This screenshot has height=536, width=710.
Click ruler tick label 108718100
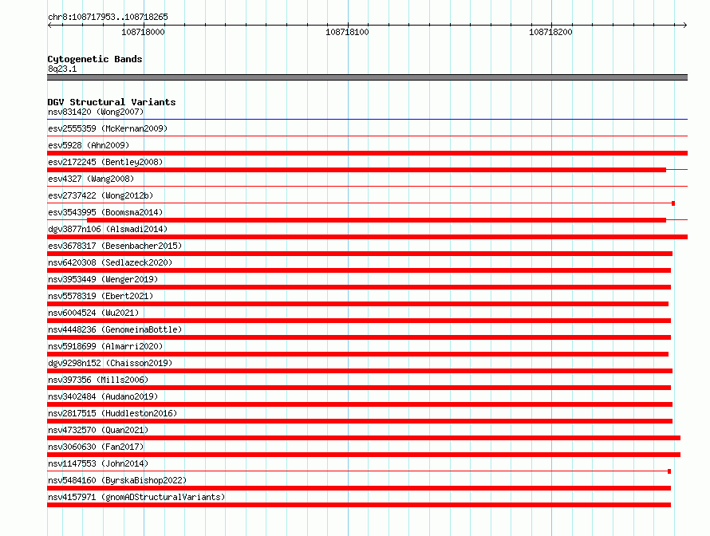pyautogui.click(x=347, y=32)
